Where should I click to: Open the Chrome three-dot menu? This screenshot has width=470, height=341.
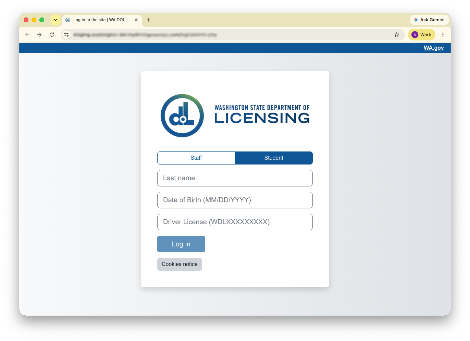click(x=443, y=35)
